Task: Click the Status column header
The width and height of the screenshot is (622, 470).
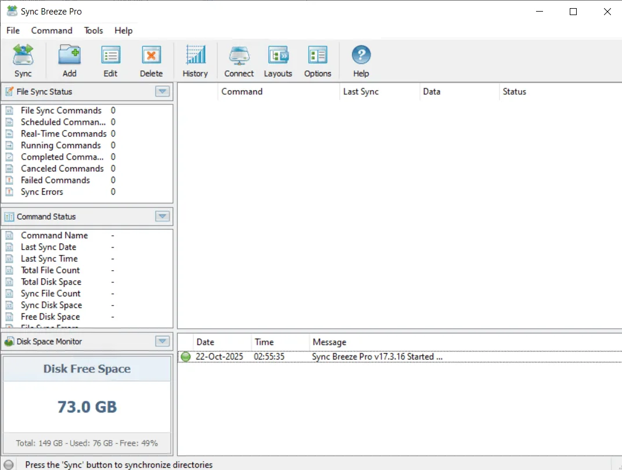Action: click(560, 92)
